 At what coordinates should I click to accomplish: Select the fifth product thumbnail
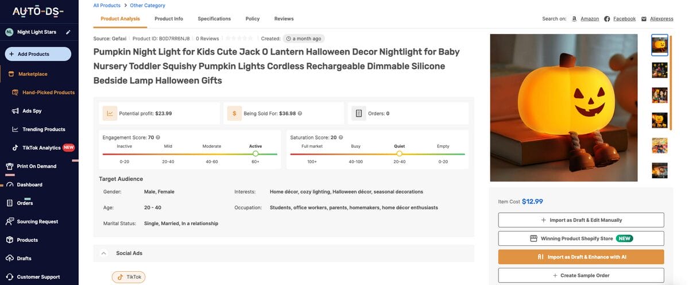tap(660, 145)
